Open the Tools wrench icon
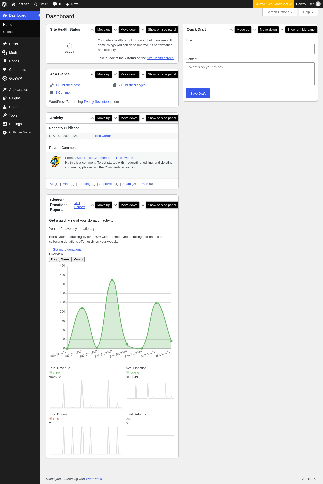Screen dimensions: 323x484 [5, 115]
